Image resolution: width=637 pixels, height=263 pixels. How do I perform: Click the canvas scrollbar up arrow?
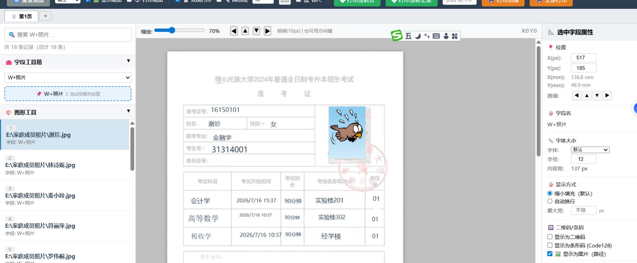point(539,42)
